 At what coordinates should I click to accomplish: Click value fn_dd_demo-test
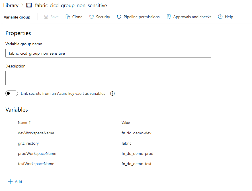(136, 164)
